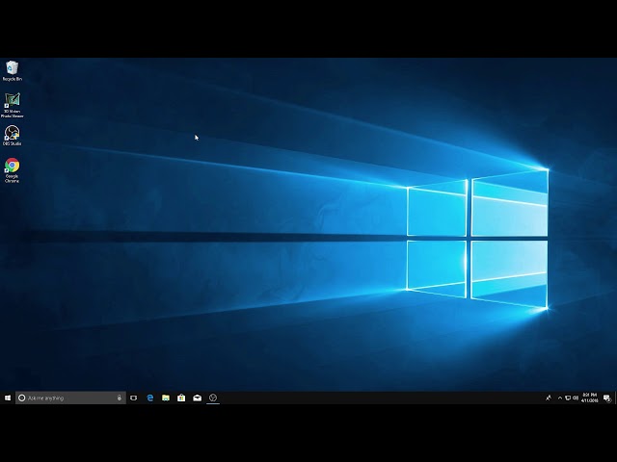Open the network status tray icon

point(568,398)
